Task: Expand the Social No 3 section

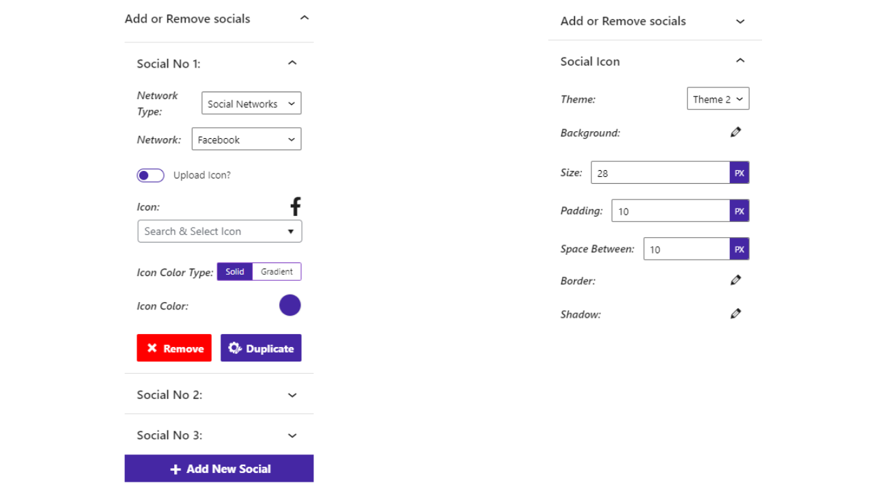Action: [x=219, y=435]
